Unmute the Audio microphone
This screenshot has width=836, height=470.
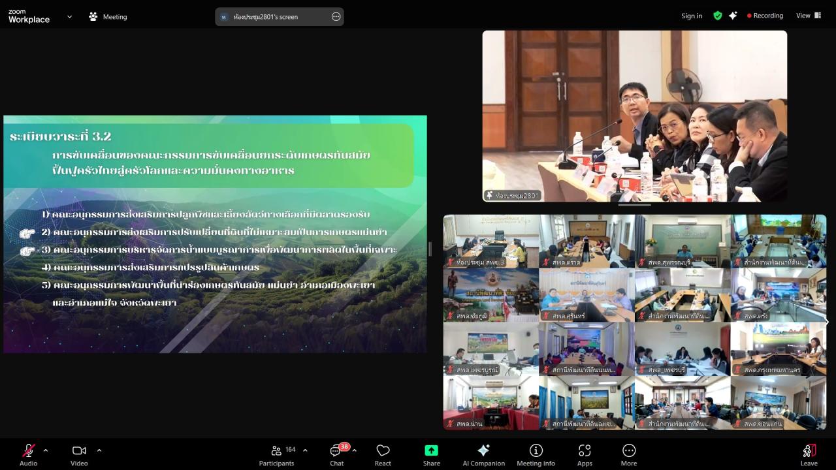(27, 454)
